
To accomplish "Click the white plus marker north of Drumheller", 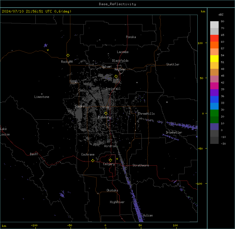I will 167,102.
